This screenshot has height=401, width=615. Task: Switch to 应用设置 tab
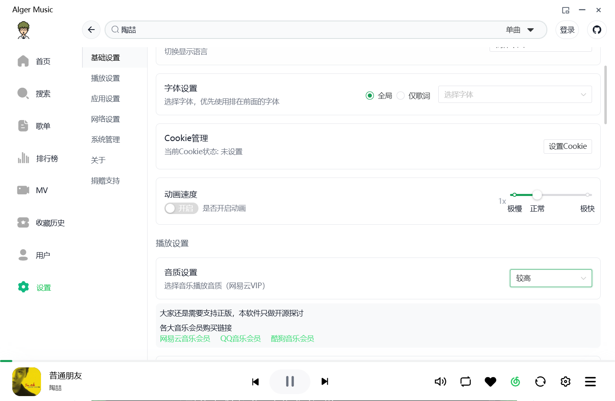(x=105, y=99)
